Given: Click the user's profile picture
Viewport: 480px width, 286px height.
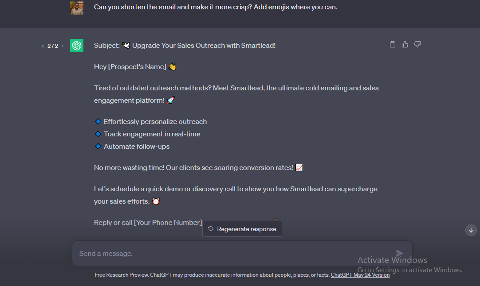Looking at the screenshot, I should pos(77,8).
